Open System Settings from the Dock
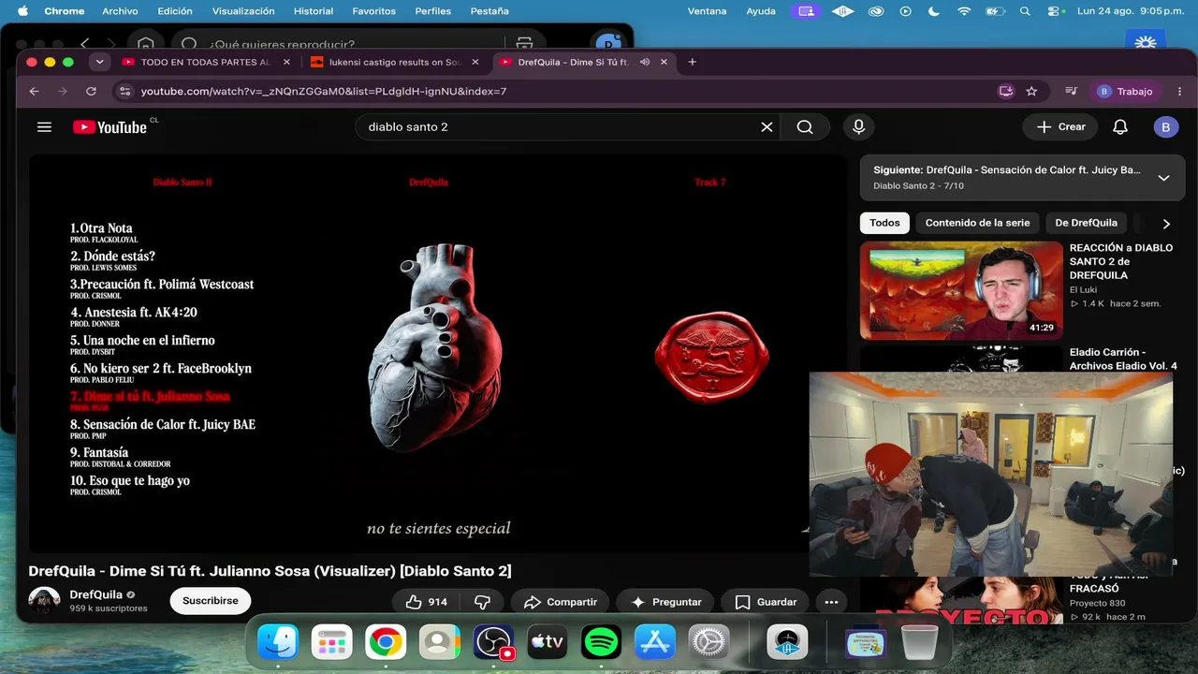The height and width of the screenshot is (674, 1198). point(709,642)
